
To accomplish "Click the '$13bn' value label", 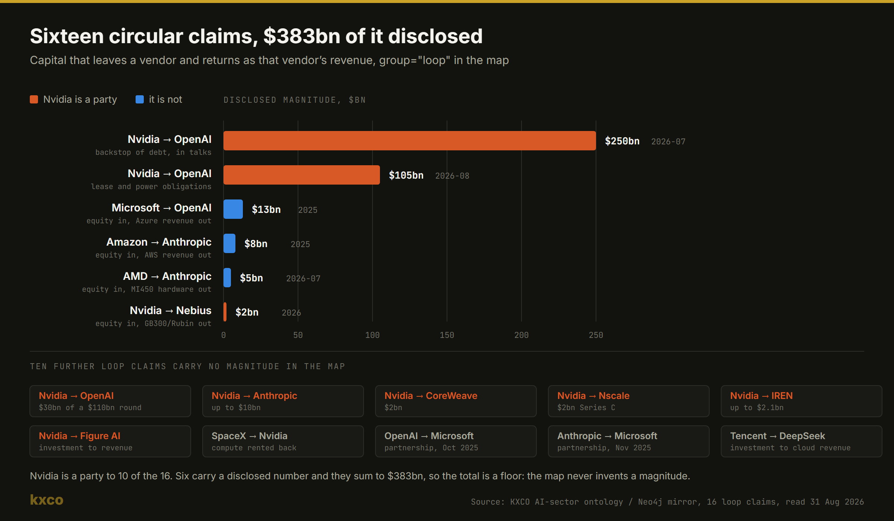I will pos(266,210).
